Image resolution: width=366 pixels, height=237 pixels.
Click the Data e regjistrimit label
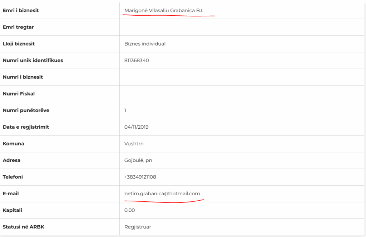pos(26,127)
